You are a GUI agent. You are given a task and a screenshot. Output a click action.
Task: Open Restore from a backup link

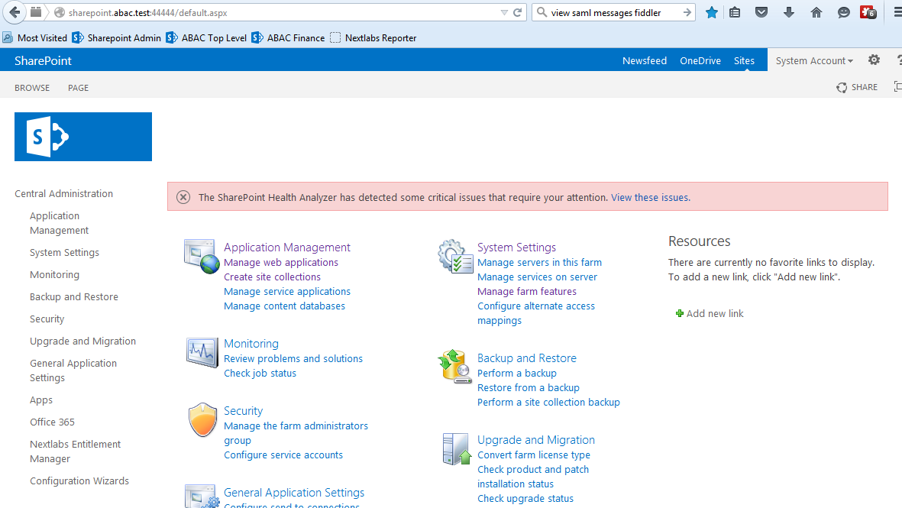(x=528, y=388)
